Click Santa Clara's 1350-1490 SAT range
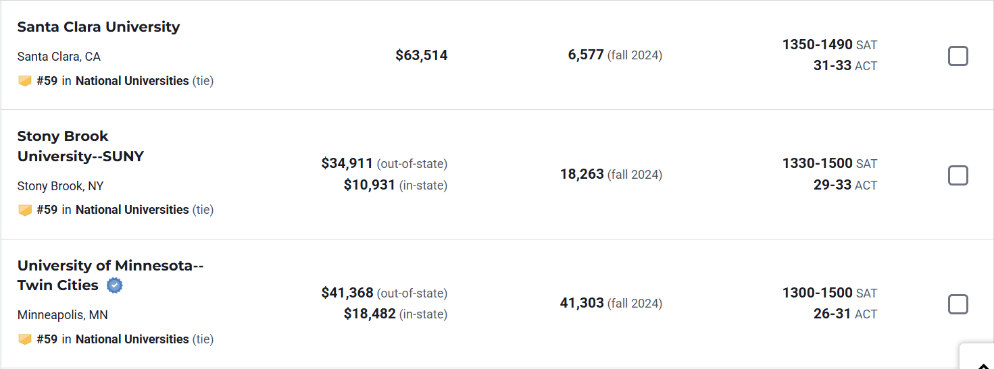 (x=817, y=45)
